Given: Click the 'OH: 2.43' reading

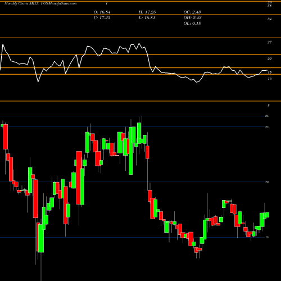Looking at the screenshot, I should tap(192, 18).
